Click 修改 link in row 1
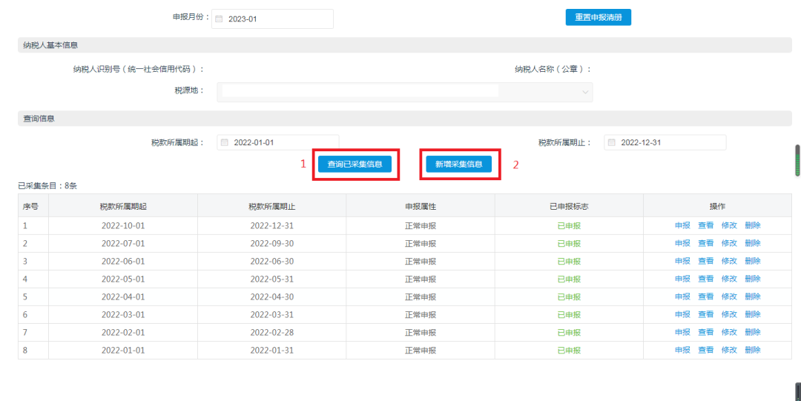Screen dimensions: 801x401 point(729,225)
